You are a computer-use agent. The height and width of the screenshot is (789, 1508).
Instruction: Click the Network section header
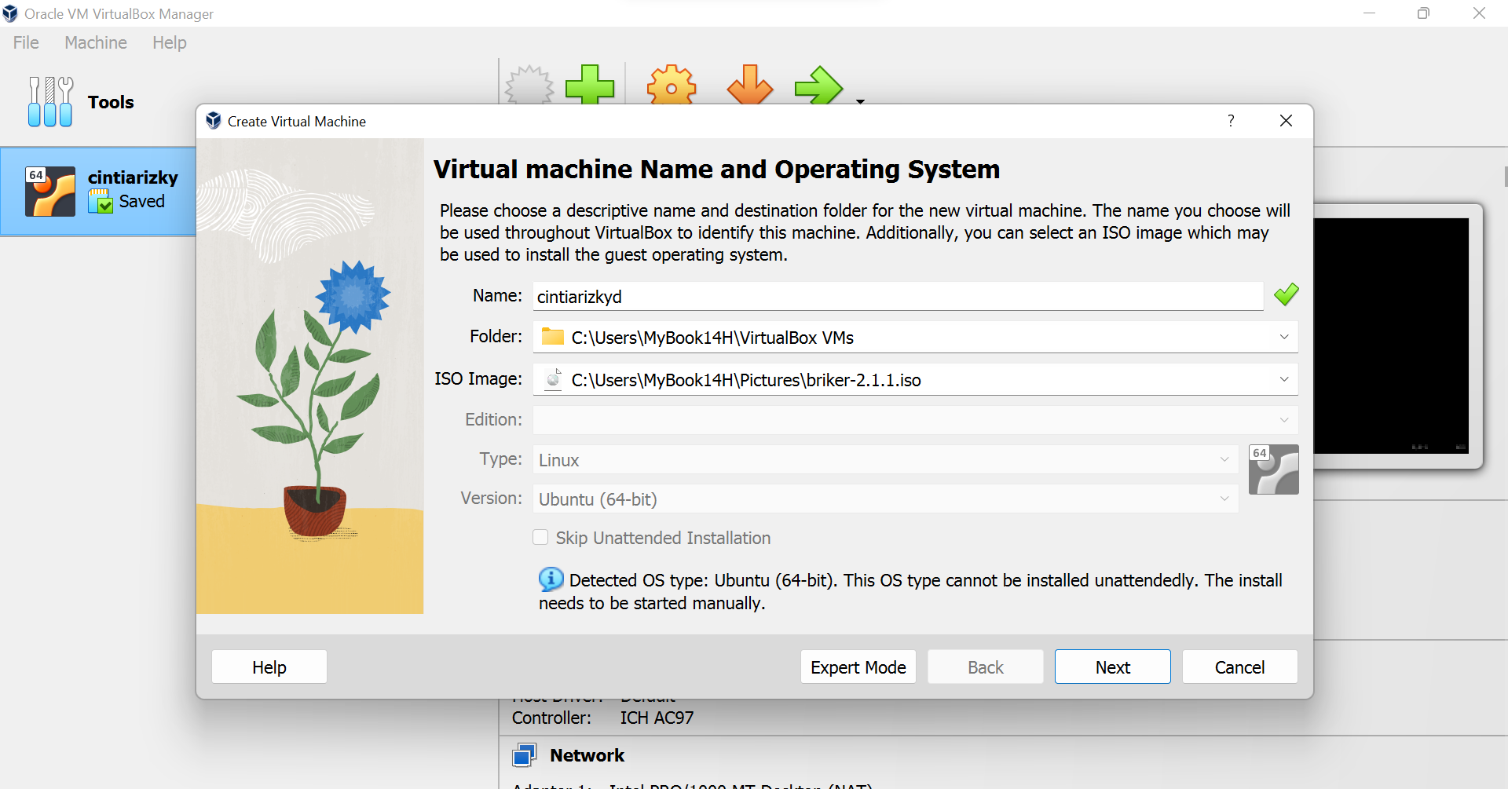[x=587, y=755]
